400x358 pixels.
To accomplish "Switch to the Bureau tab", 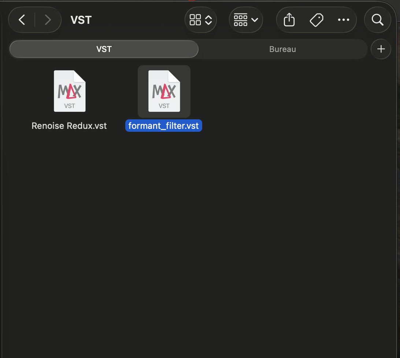I will pos(282,49).
